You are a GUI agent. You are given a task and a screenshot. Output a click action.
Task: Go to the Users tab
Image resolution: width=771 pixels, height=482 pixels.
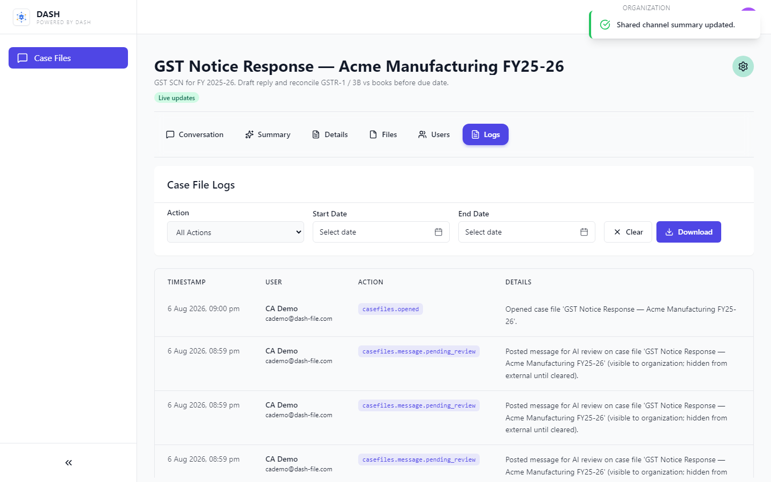click(434, 134)
